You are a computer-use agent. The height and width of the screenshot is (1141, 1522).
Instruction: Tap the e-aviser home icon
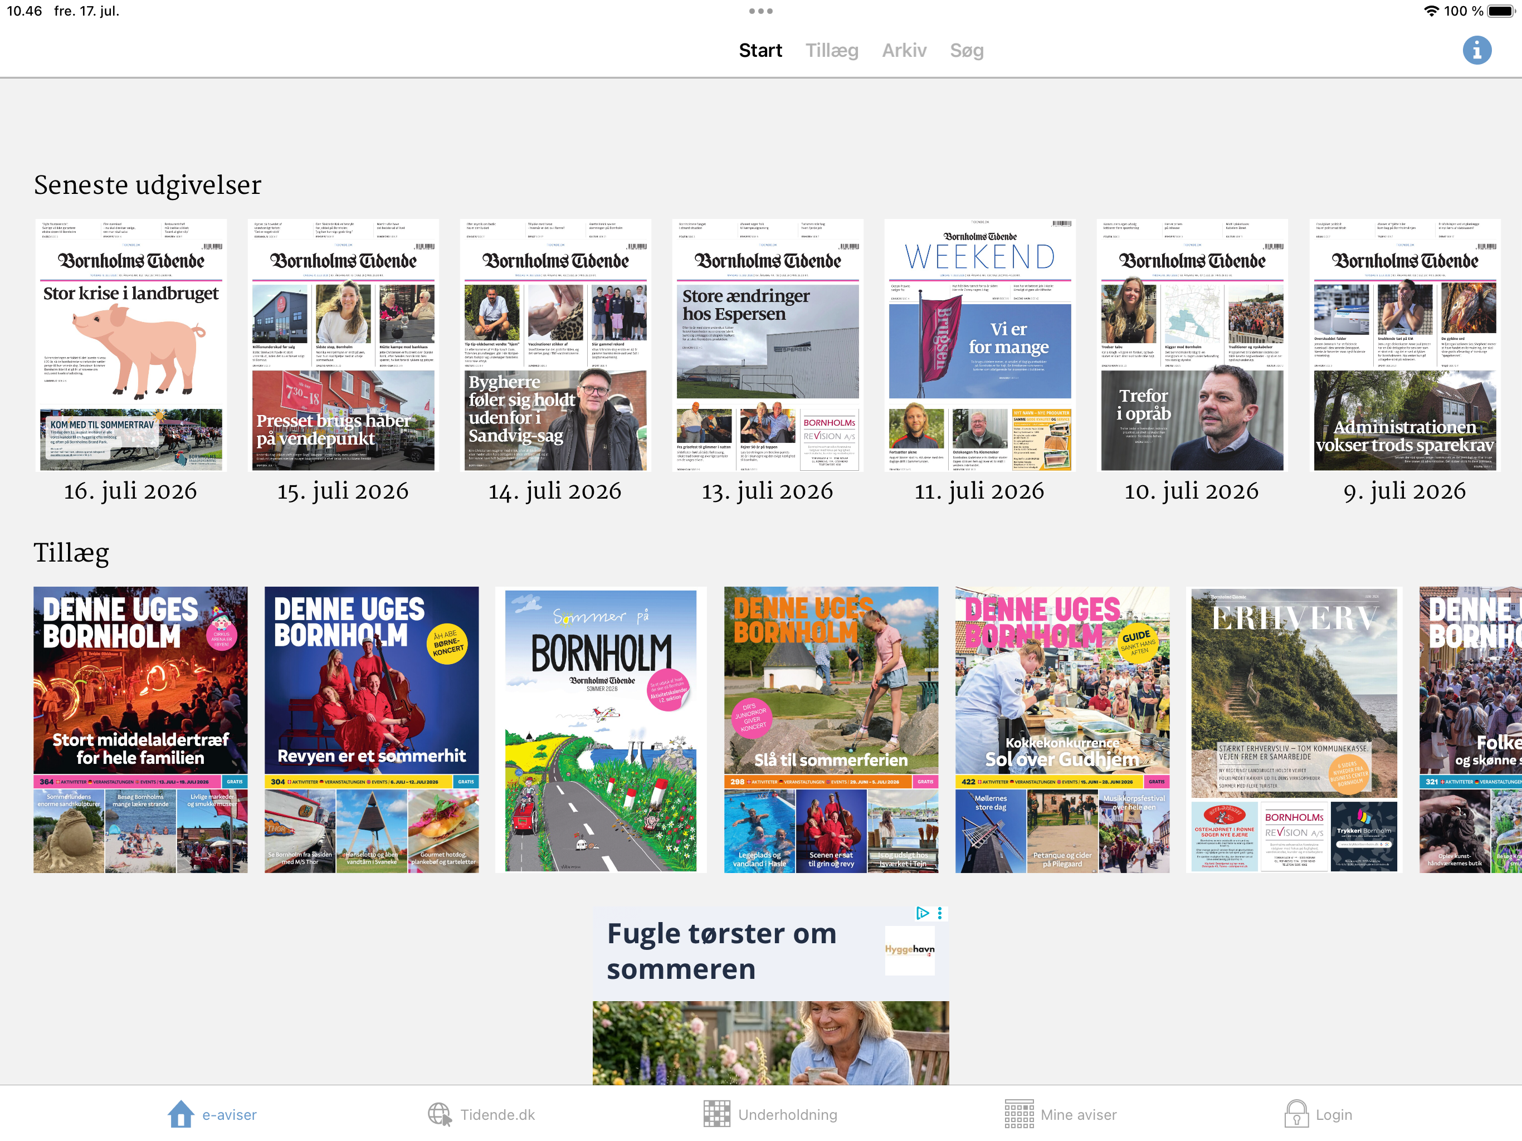[181, 1114]
